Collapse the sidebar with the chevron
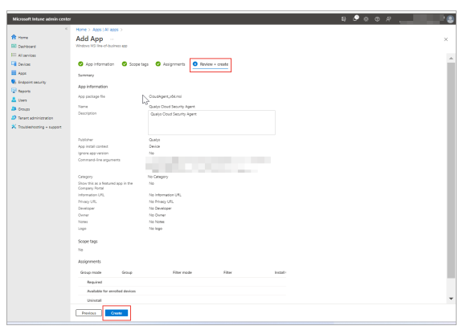The image size is (463, 330). pos(66,29)
